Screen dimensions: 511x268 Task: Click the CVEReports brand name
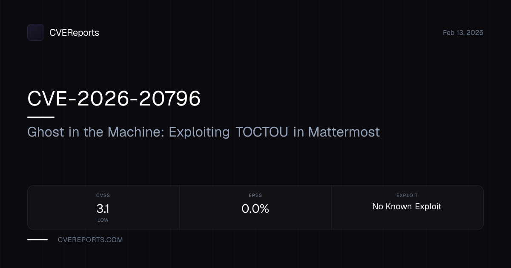pos(74,33)
